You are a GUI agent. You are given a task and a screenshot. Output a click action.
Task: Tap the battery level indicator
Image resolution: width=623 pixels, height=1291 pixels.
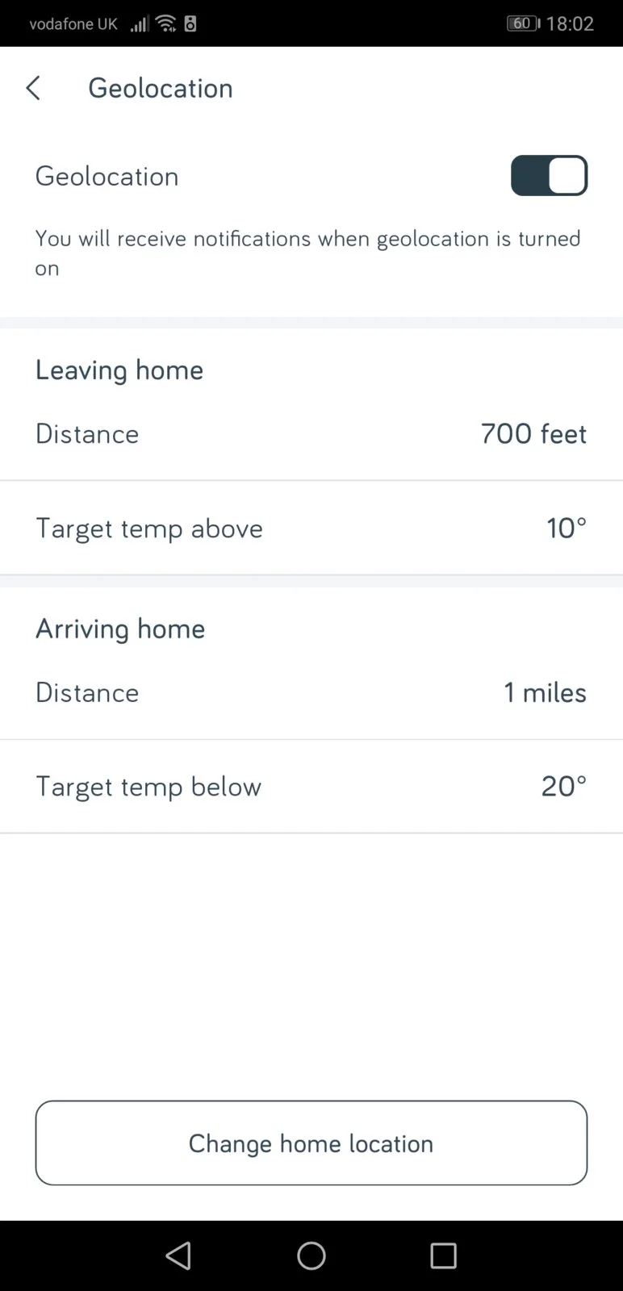pos(523,23)
